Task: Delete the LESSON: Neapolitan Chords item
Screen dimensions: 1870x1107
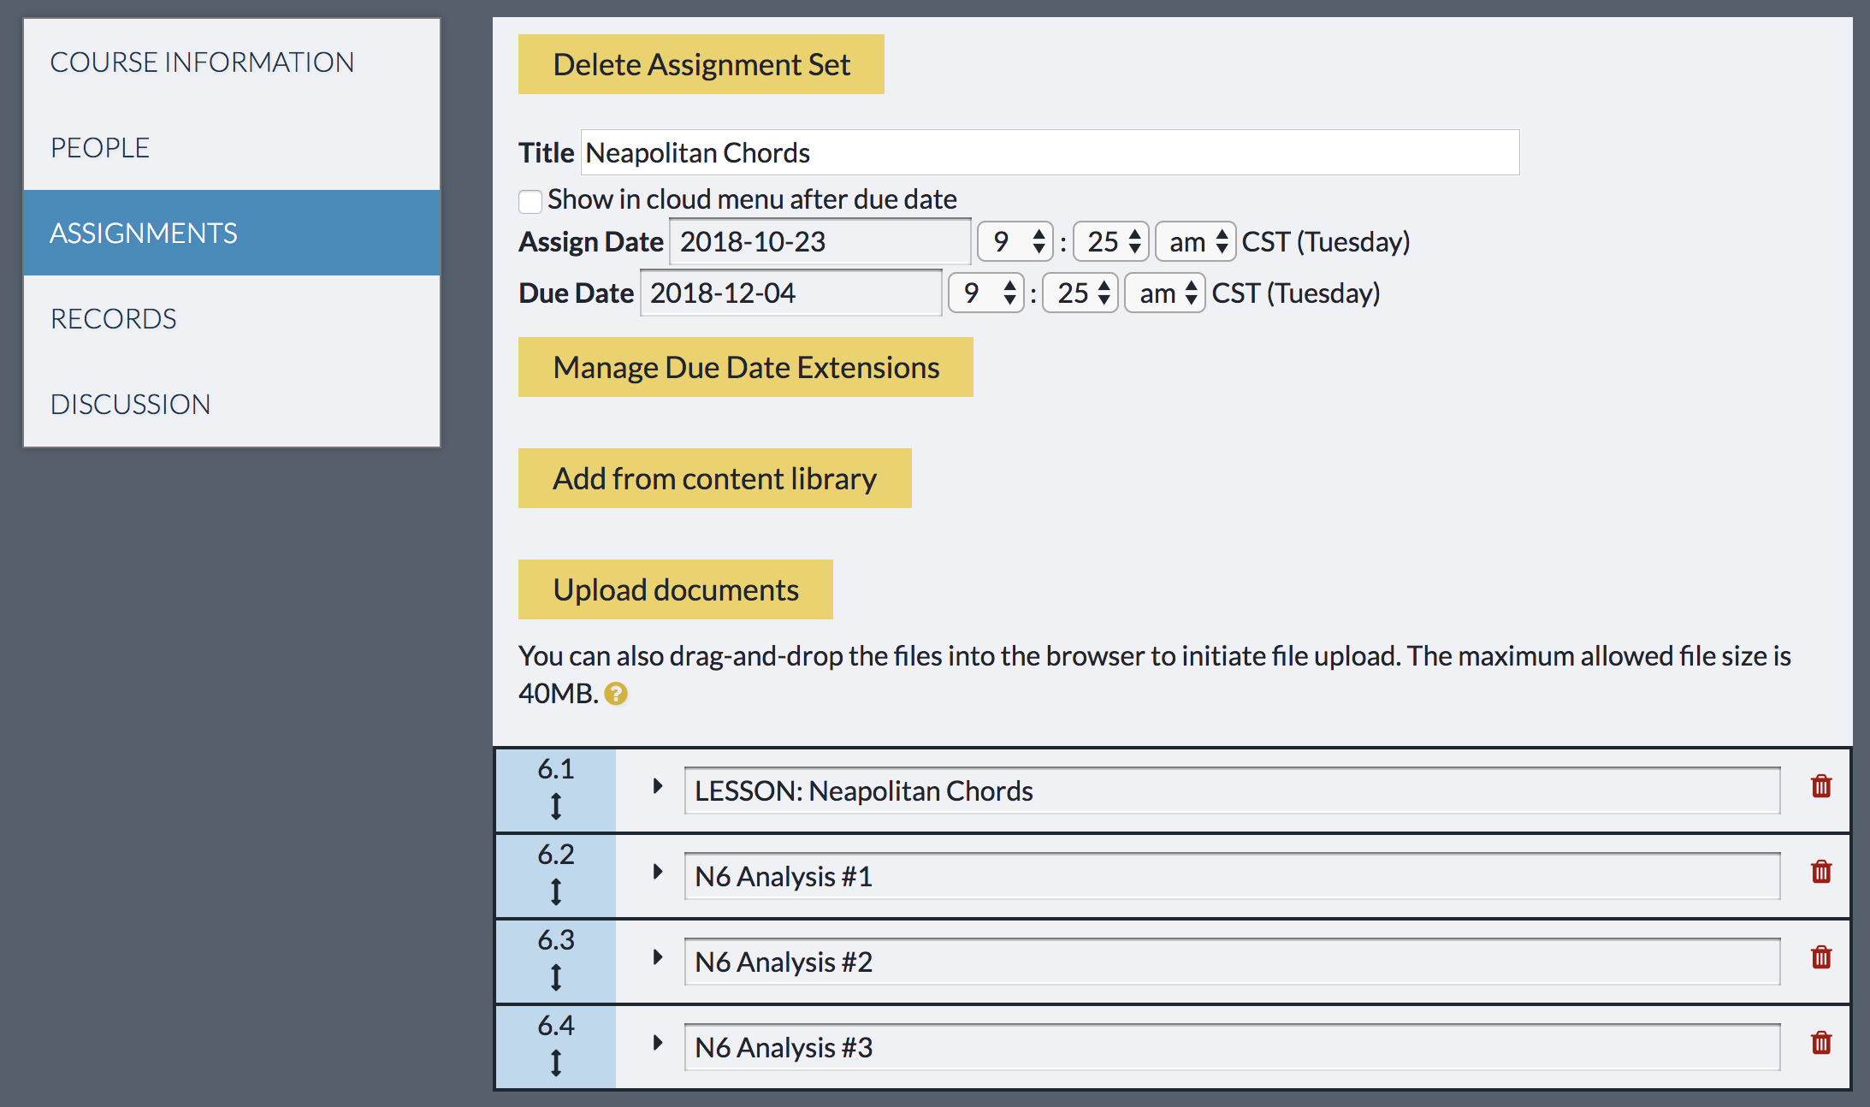Action: point(1820,786)
